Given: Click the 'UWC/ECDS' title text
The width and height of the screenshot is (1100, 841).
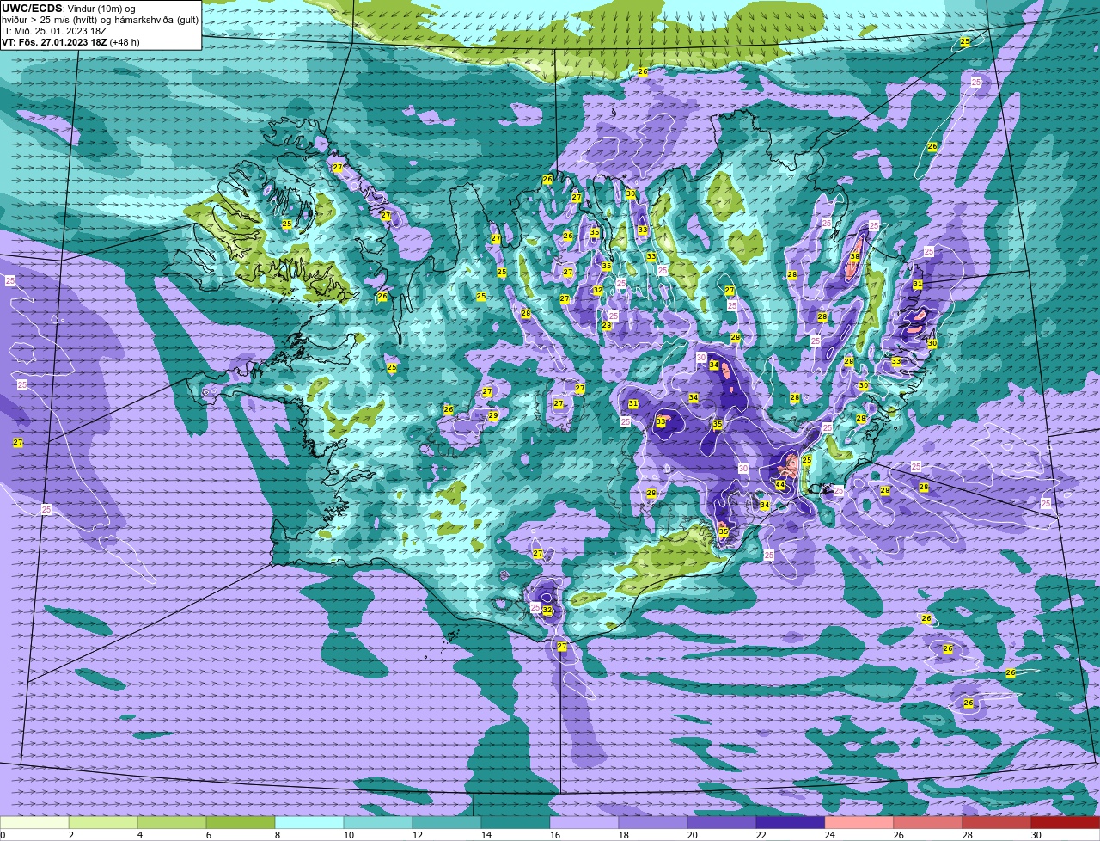Looking at the screenshot, I should pyautogui.click(x=32, y=9).
